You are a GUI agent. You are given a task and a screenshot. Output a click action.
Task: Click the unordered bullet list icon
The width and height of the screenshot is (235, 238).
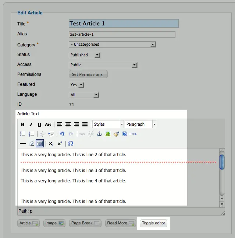pos(23,134)
